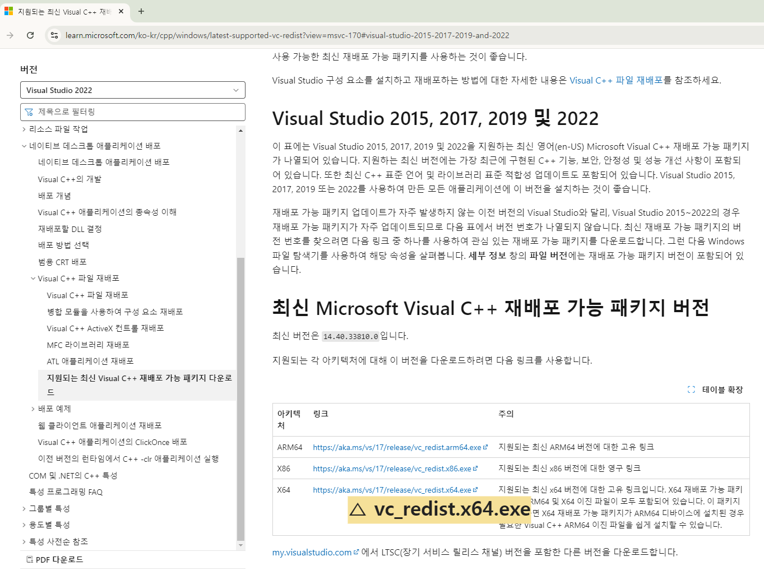764x575 pixels.
Task: Open 재배포할 DLL 결정 sidebar item
Action: pyautogui.click(x=70, y=229)
